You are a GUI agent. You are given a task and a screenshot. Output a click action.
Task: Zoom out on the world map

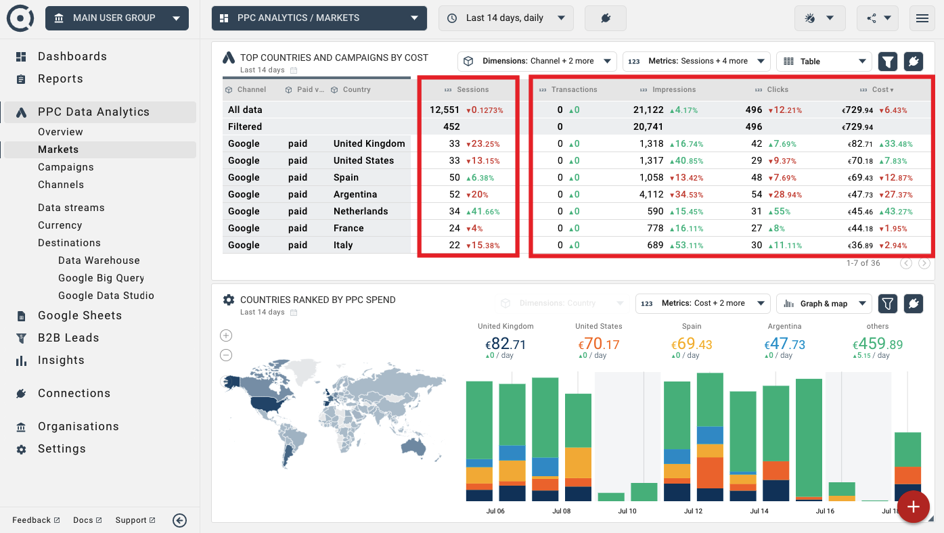(226, 355)
